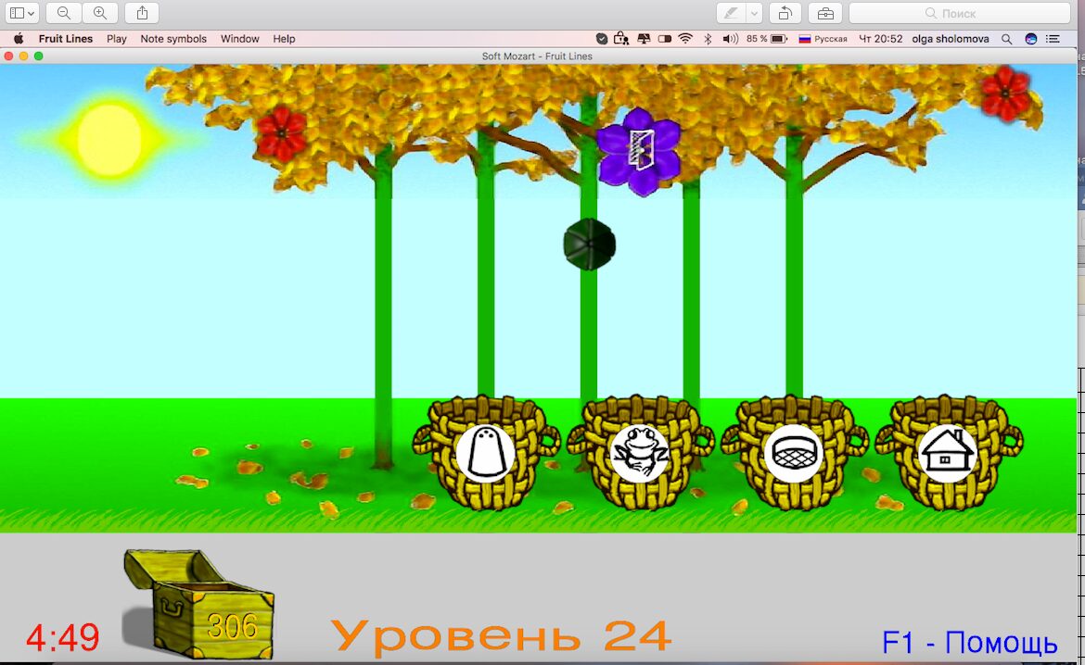1085x665 pixels.
Task: Open the Note symbols menu
Action: coord(173,39)
